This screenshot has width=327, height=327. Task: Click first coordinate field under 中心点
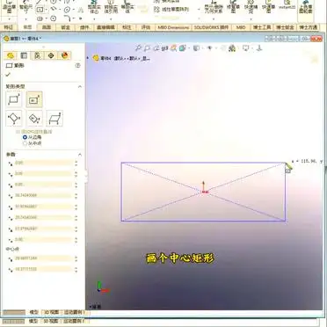pyautogui.click(x=43, y=258)
